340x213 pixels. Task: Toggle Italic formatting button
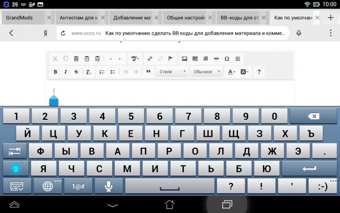coord(66,72)
